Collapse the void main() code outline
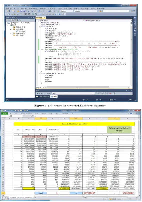Screen dimensions: 142x202 (x=40, y=27)
